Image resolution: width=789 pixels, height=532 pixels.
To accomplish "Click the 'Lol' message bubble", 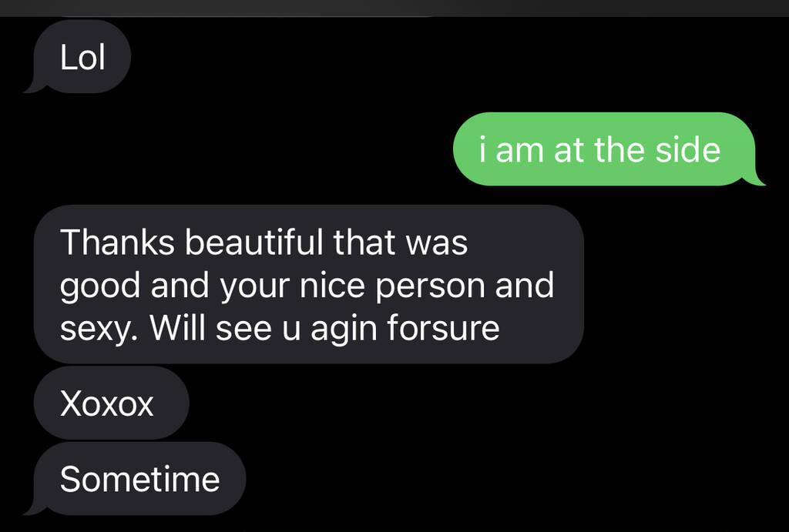I will [x=80, y=56].
